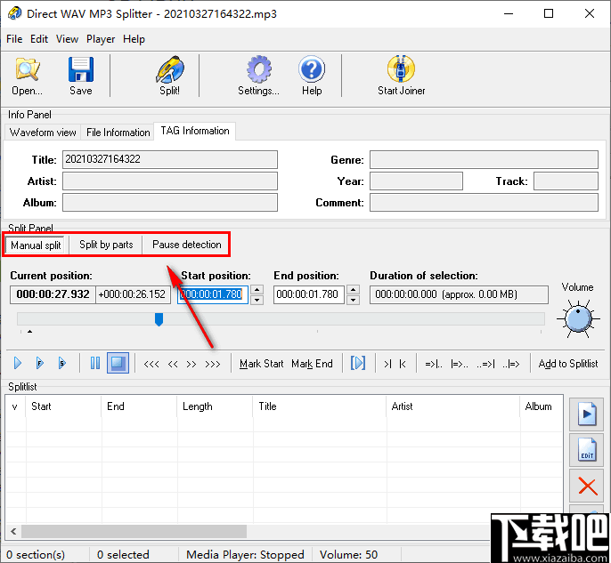Viewport: 611px width, 563px height.
Task: Delete splitlist entry with red X
Action: 587,486
